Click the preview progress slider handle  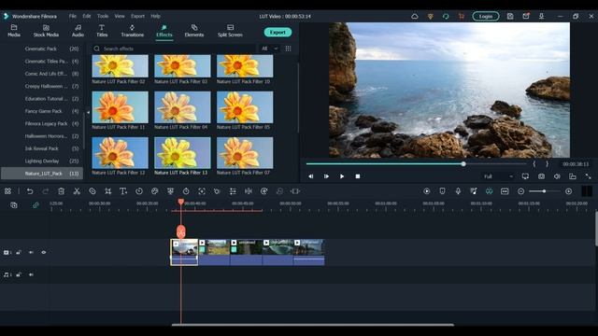click(463, 164)
